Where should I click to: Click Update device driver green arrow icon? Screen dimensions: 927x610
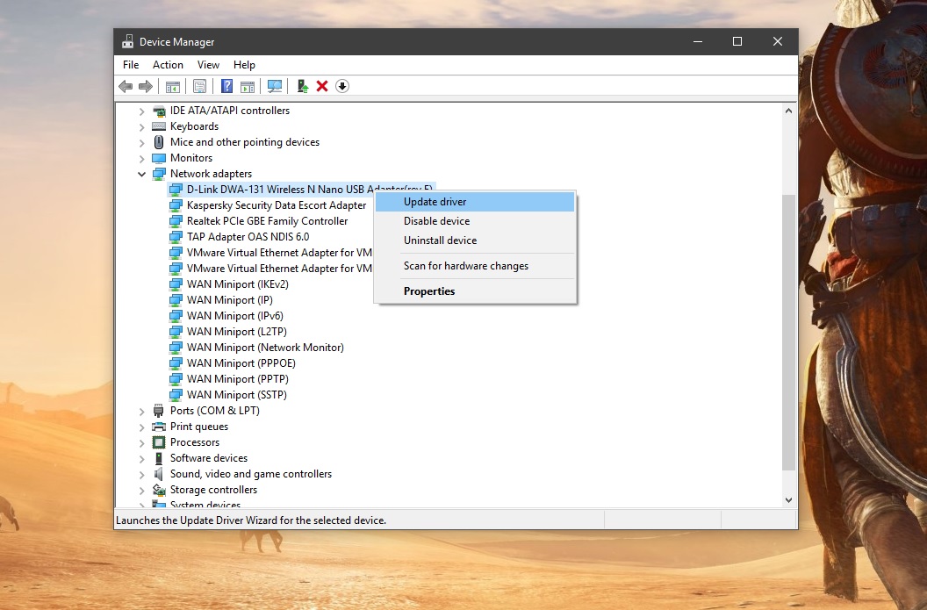[x=303, y=86]
